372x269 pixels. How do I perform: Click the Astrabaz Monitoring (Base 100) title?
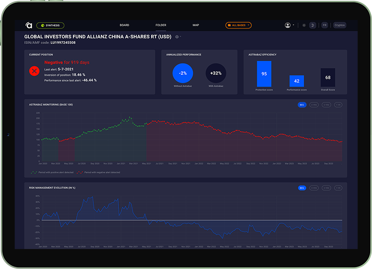pyautogui.click(x=51, y=105)
